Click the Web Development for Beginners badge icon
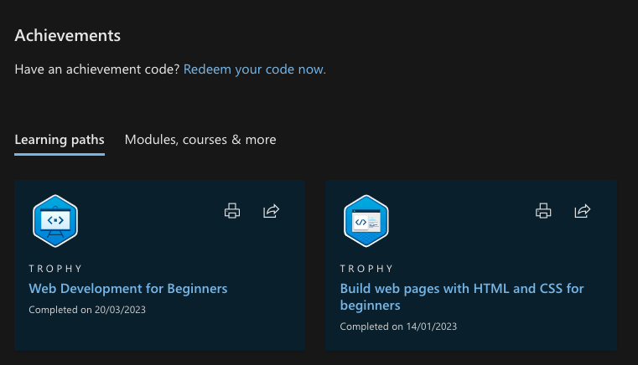The image size is (638, 365). pos(55,221)
